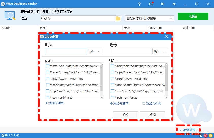
Task: Click the folder browse icon next to location
Action: click(118, 18)
